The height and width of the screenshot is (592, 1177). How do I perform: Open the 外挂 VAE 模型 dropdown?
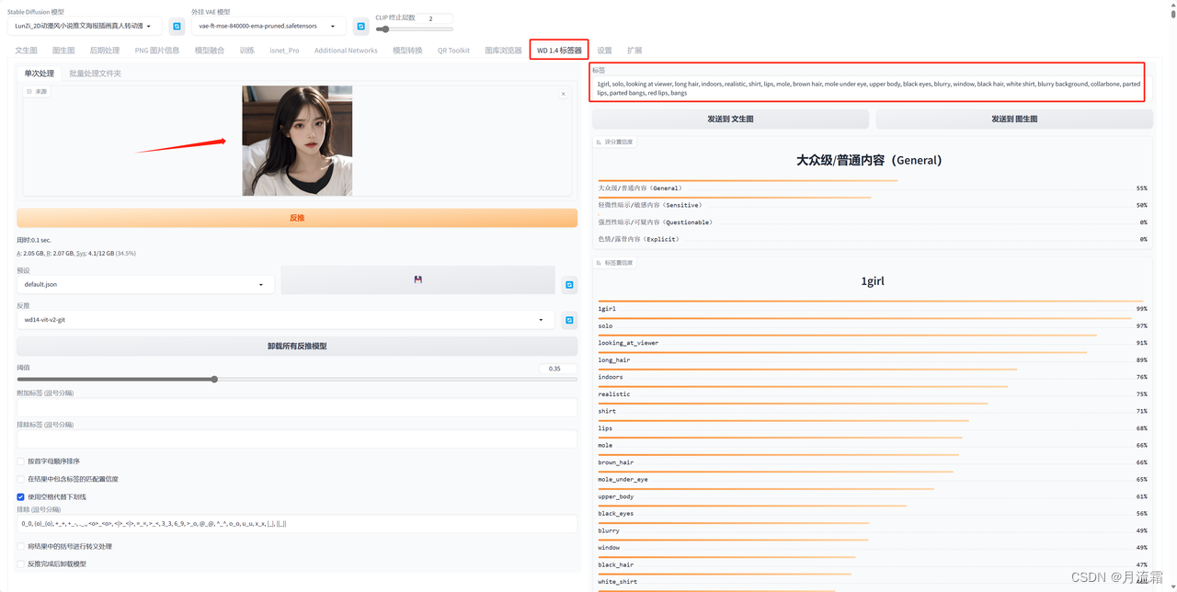269,27
